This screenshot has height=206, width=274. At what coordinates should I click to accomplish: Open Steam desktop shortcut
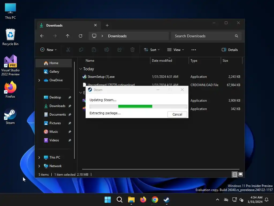(x=10, y=116)
